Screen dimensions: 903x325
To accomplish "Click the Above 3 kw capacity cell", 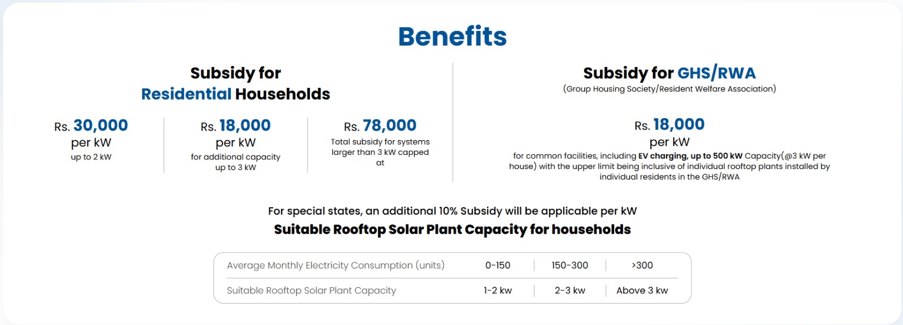I will [642, 291].
